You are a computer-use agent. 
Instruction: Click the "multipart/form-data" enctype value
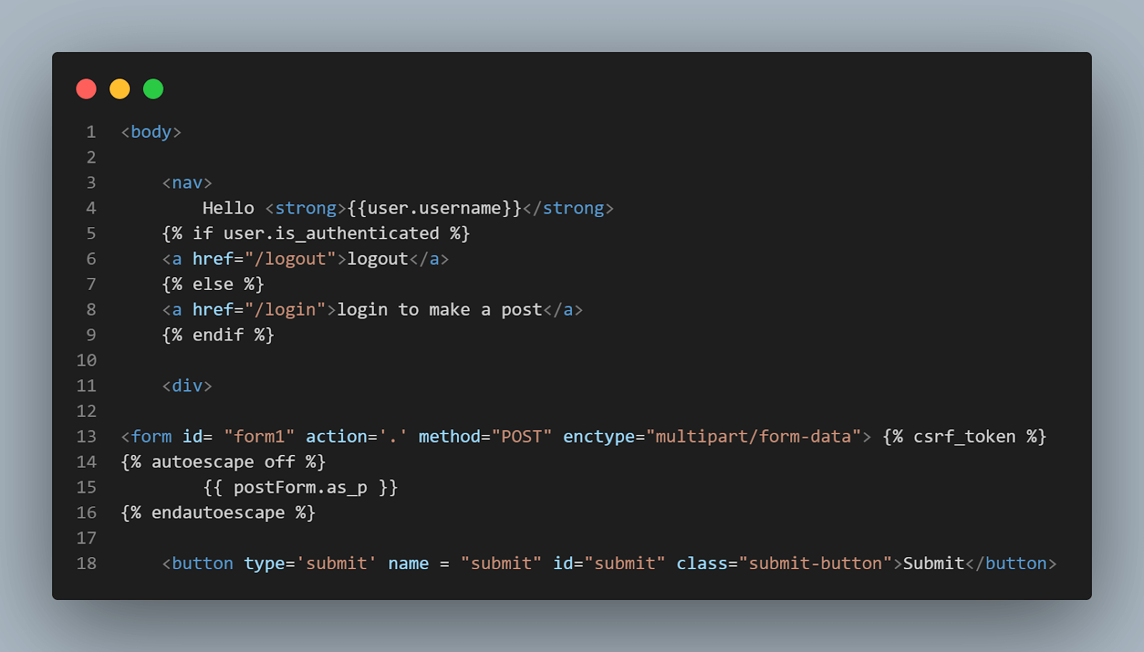(x=753, y=436)
